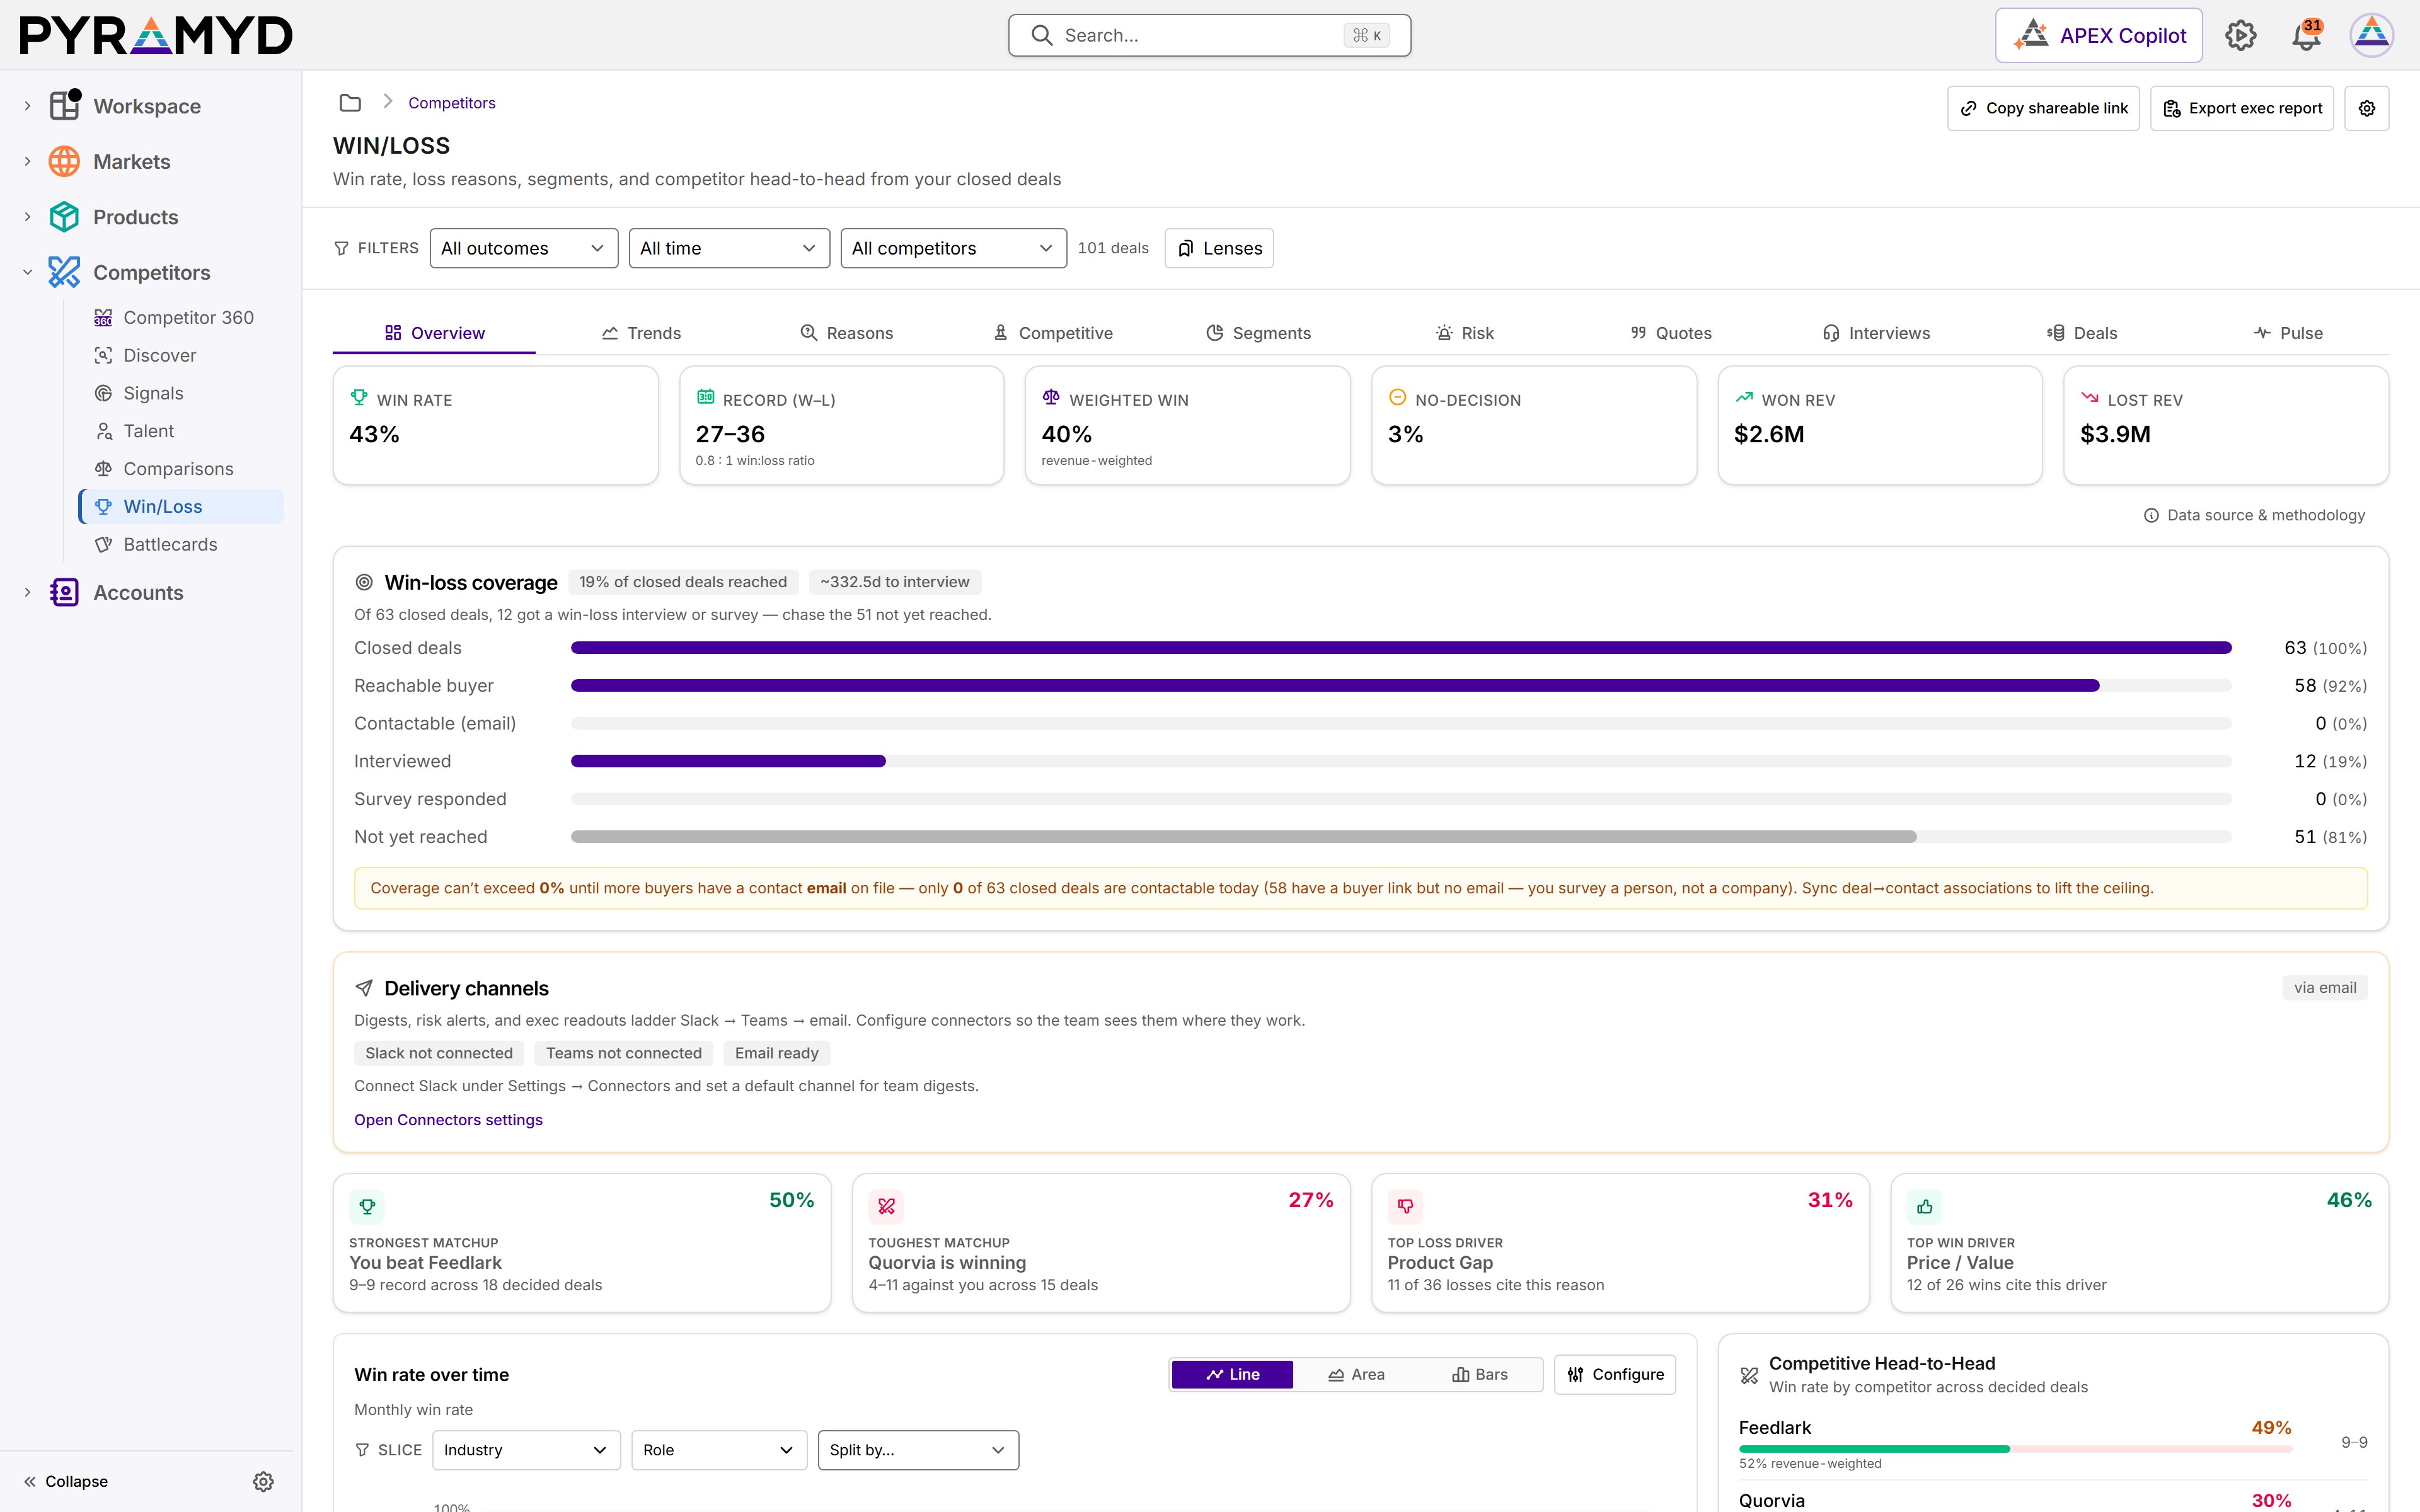Open settings gear in top bar
This screenshot has height=1512, width=2420.
[x=2240, y=35]
